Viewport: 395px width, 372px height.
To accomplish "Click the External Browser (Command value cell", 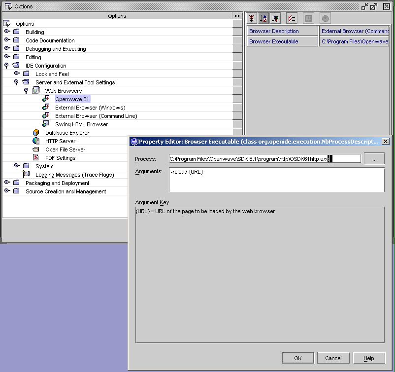I will click(355, 31).
